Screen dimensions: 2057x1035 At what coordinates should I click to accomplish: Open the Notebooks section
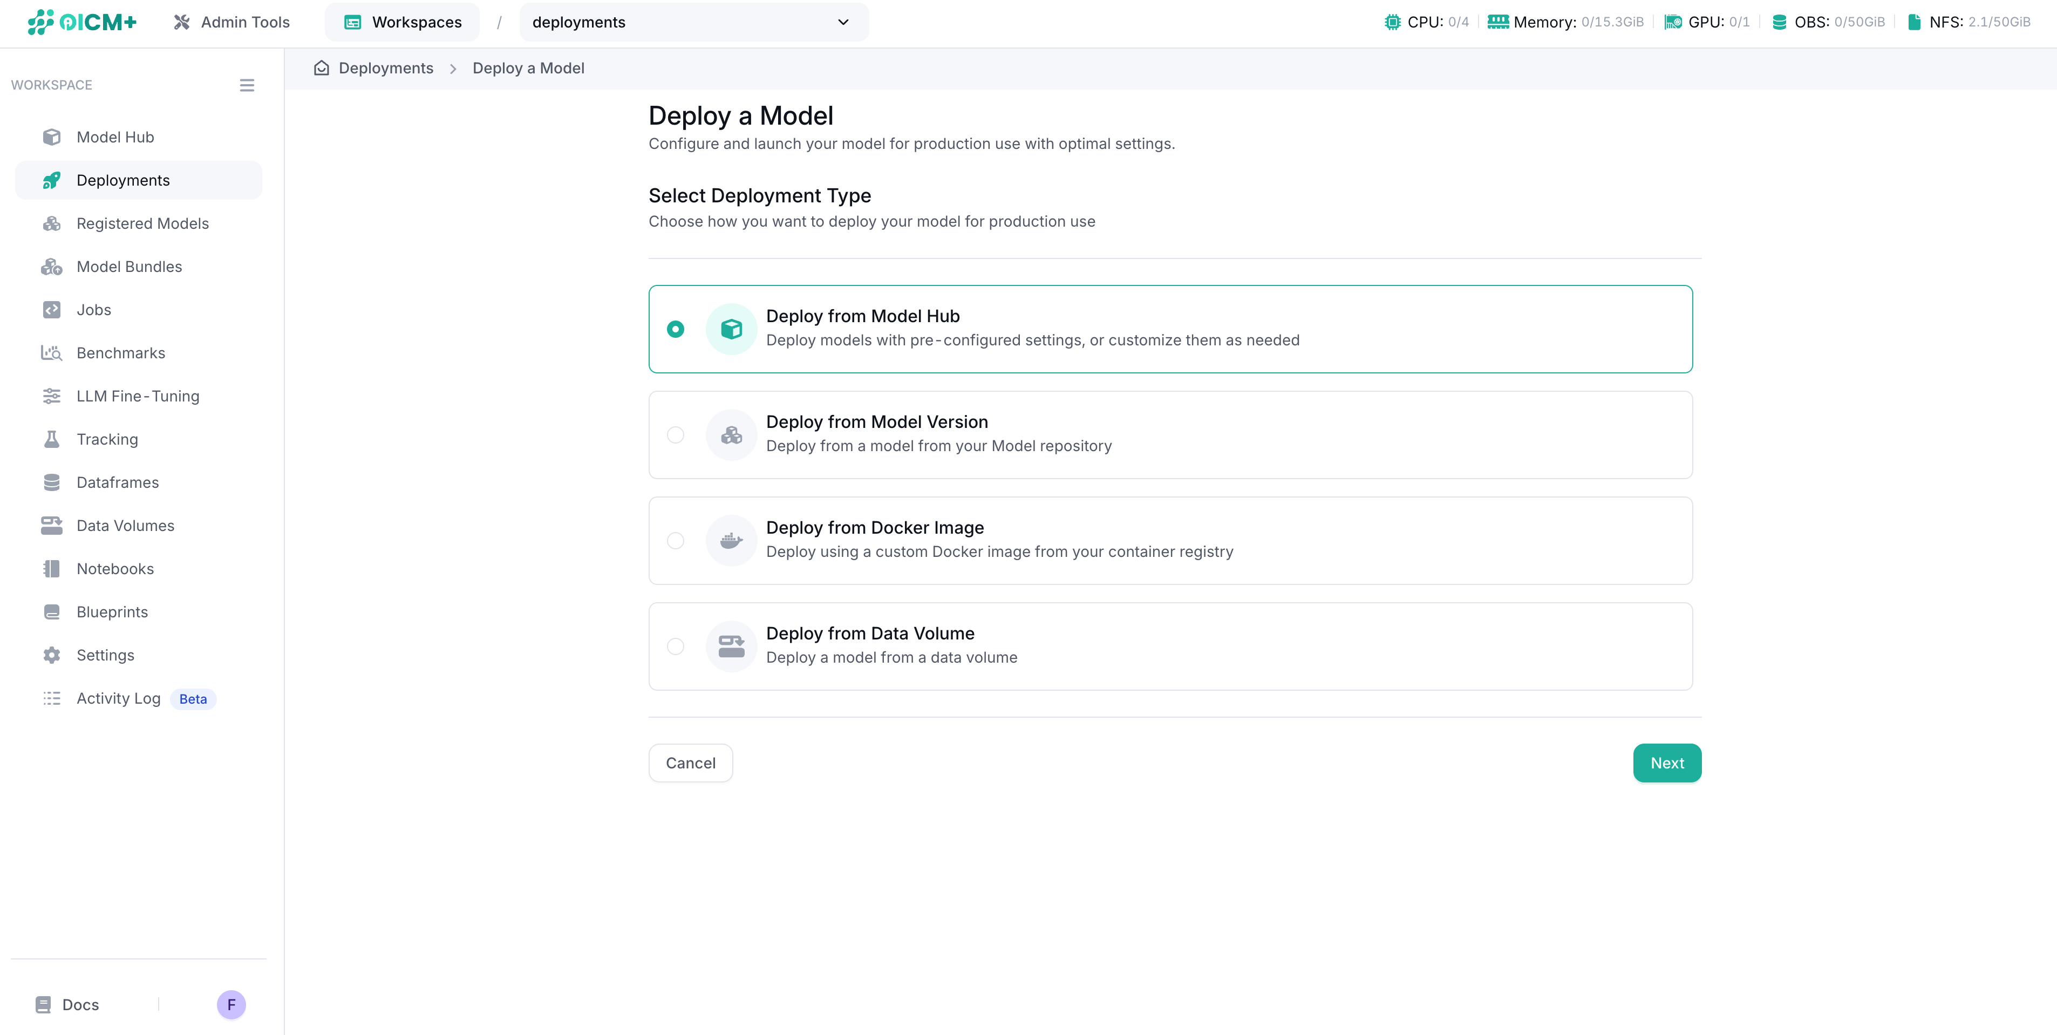[x=115, y=568]
